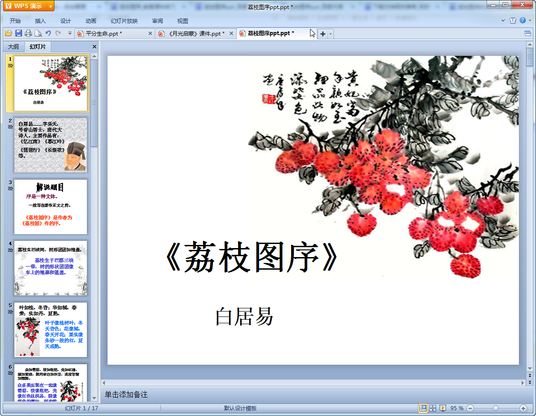This screenshot has width=536, height=416.
Task: Click the title text 《荔枝图序》 on the slide
Action: coord(252,257)
